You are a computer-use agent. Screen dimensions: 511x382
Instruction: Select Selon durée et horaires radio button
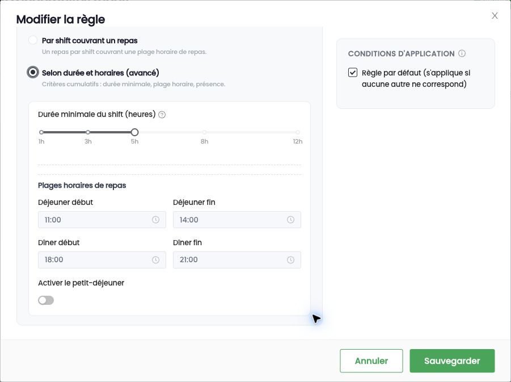pos(32,72)
